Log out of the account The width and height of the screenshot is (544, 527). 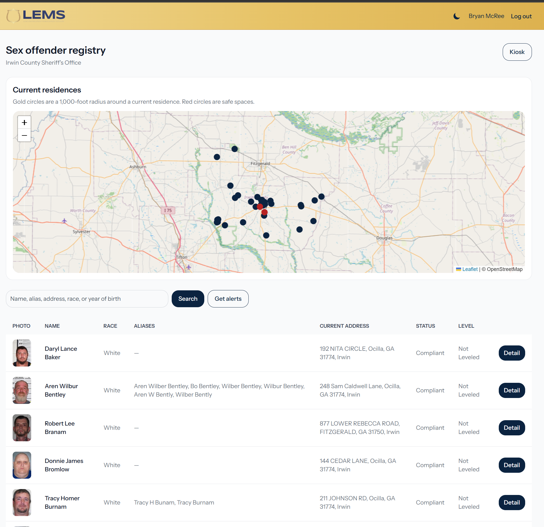click(521, 16)
